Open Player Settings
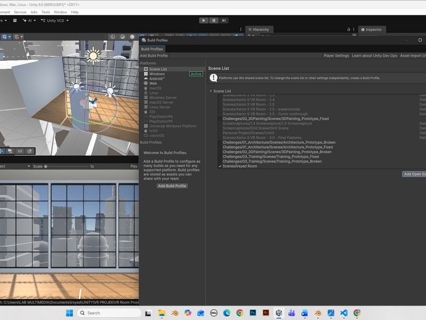The width and height of the screenshot is (426, 320). (336, 55)
